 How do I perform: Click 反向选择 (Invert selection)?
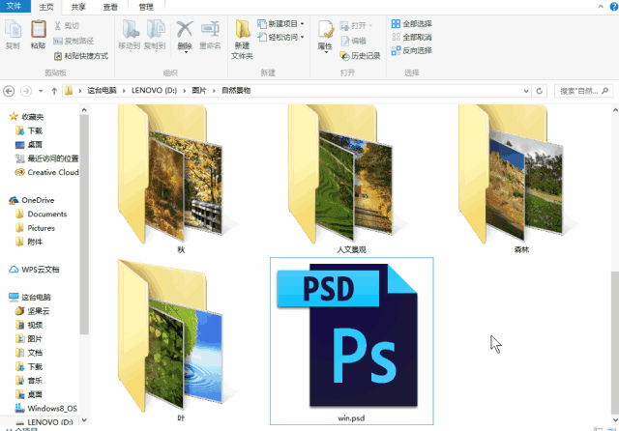click(x=412, y=50)
